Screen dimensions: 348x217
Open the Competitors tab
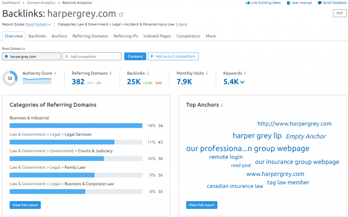[x=188, y=36]
